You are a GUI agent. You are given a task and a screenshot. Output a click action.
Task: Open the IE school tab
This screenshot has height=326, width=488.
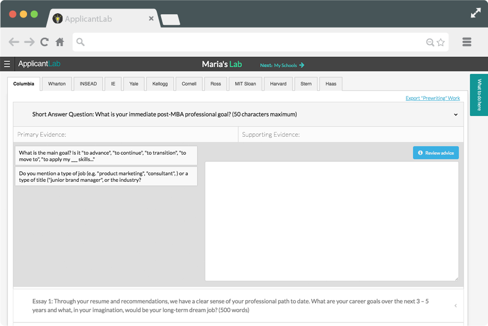point(113,84)
